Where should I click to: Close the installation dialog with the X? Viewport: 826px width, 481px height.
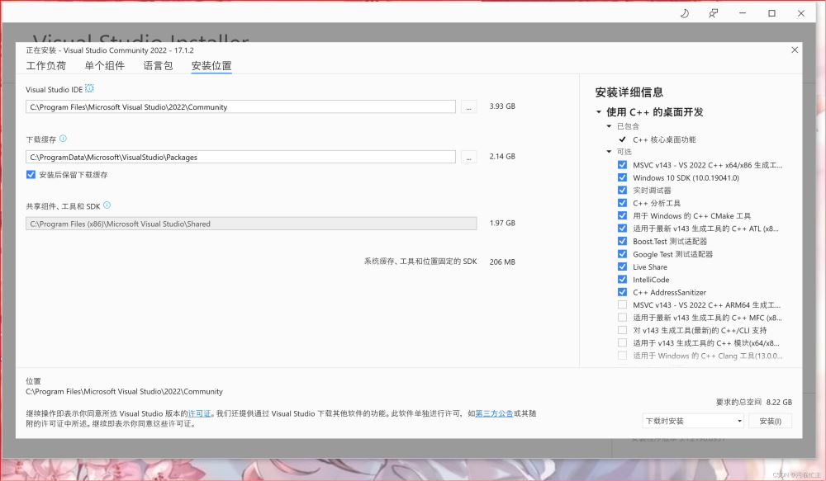(x=795, y=50)
